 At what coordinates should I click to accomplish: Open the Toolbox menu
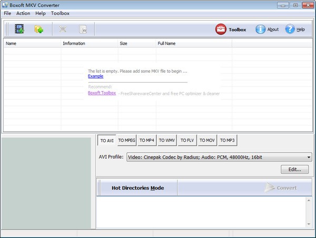60,13
